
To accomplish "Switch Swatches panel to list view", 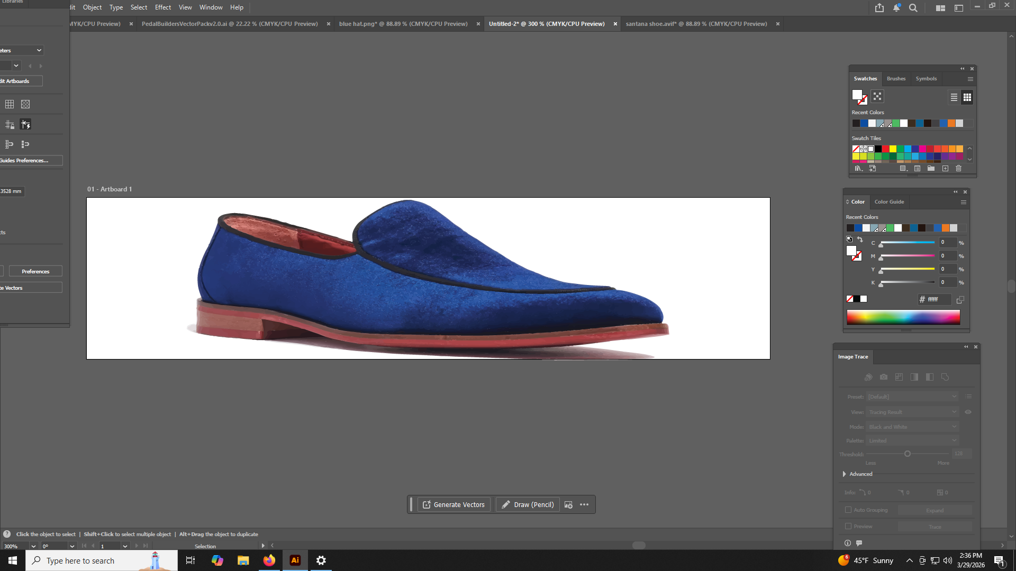I will pyautogui.click(x=954, y=97).
